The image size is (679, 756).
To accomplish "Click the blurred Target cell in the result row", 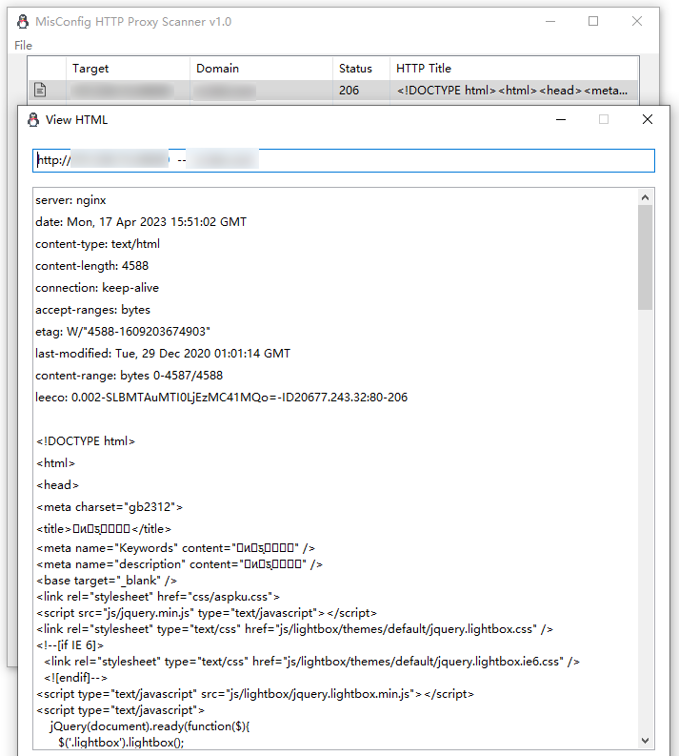I will pyautogui.click(x=122, y=91).
